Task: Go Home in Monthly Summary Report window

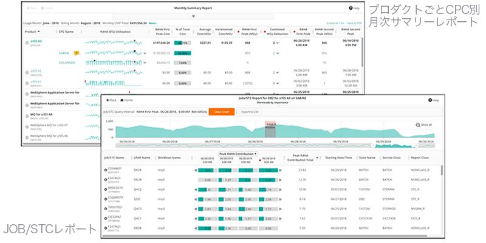Action: [x=47, y=8]
